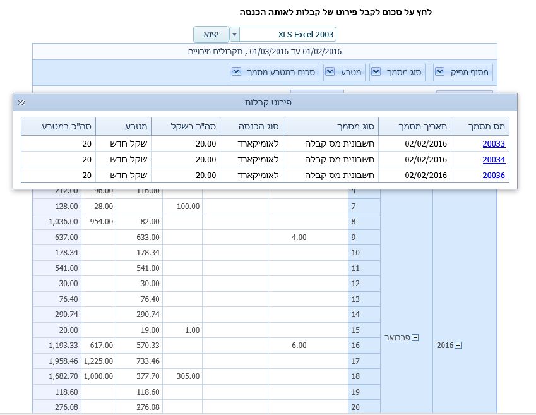Click the popup's מטבע column header
Image resolution: width=536 pixels, height=415 pixels.
123,126
